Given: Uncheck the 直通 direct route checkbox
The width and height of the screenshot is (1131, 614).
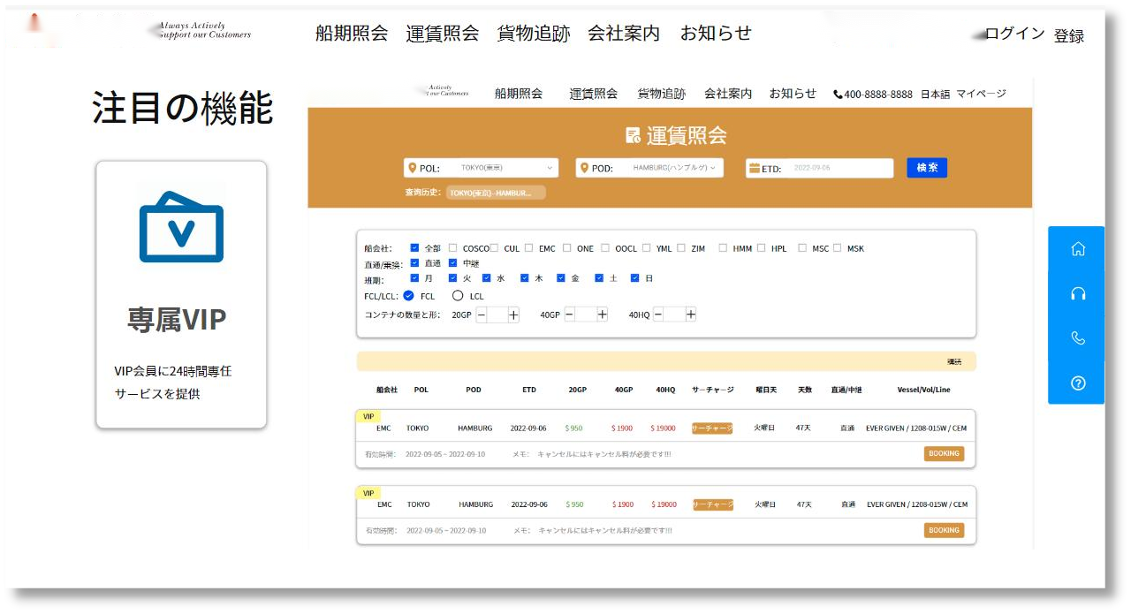Looking at the screenshot, I should pyautogui.click(x=414, y=263).
